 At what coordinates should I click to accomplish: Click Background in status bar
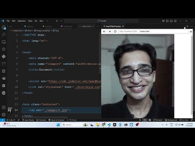[x=171, y=120]
